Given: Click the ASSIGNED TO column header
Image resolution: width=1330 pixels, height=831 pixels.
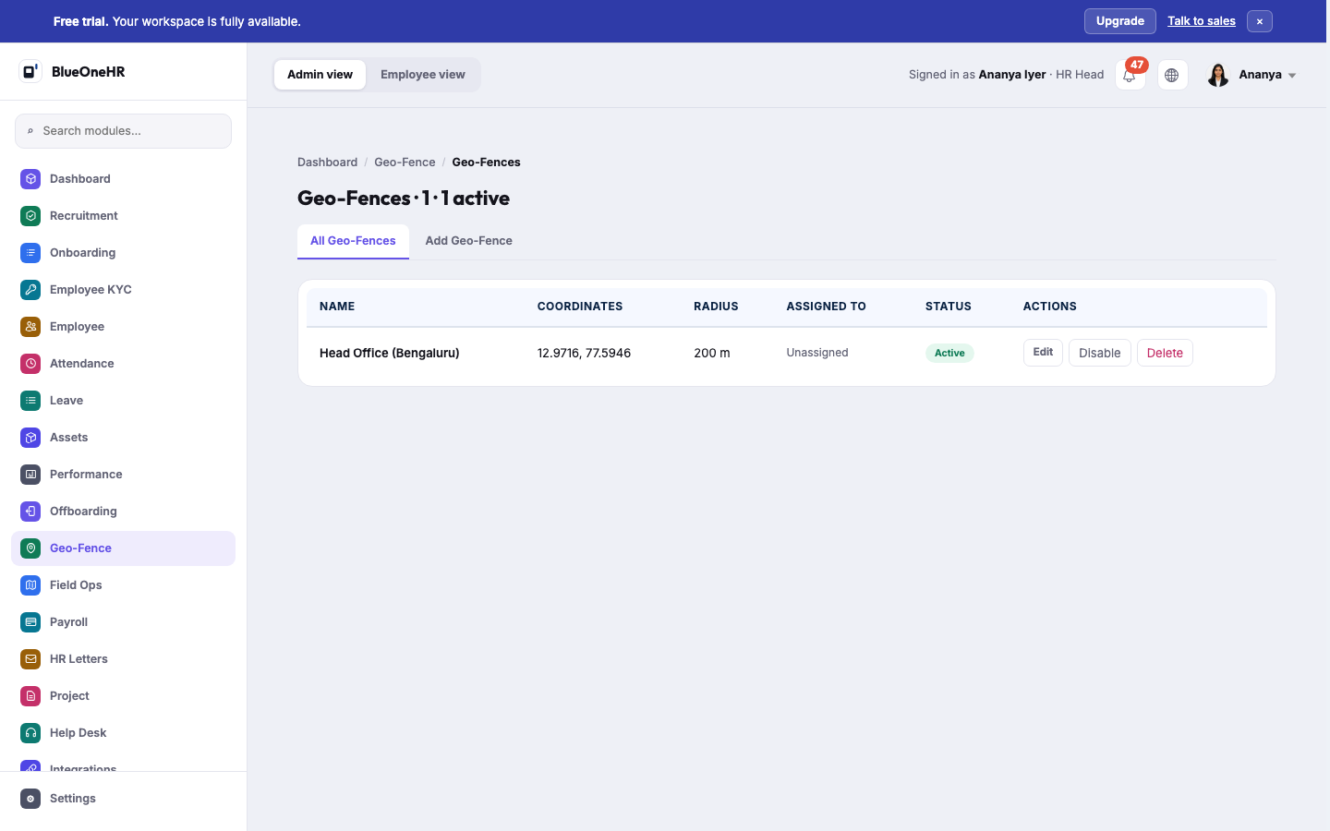Looking at the screenshot, I should point(826,307).
